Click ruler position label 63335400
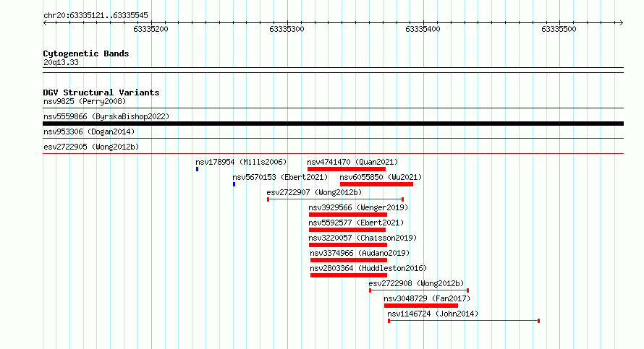Image resolution: width=644 pixels, height=349 pixels. 423,29
